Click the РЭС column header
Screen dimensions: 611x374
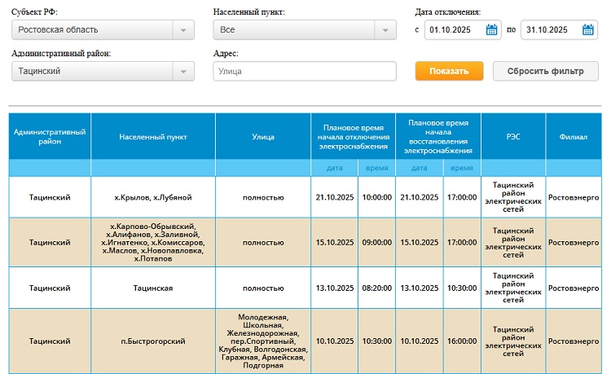pos(513,136)
